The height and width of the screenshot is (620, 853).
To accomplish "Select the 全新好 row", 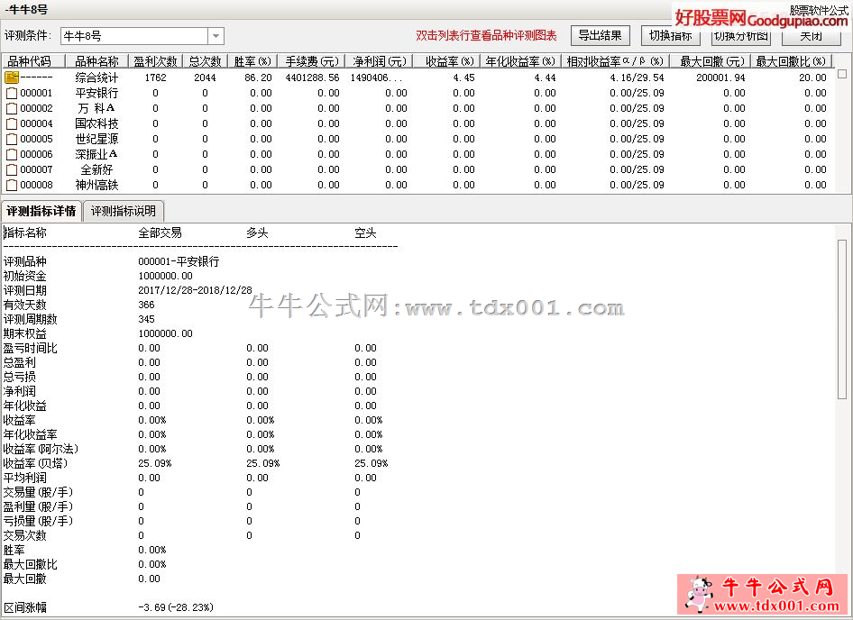I will coord(417,169).
